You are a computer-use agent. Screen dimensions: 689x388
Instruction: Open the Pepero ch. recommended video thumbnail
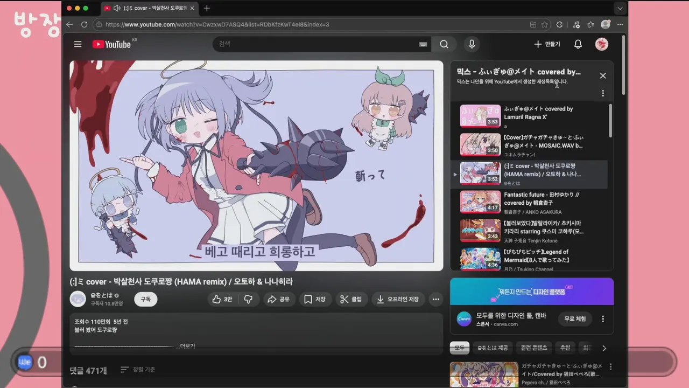point(484,375)
